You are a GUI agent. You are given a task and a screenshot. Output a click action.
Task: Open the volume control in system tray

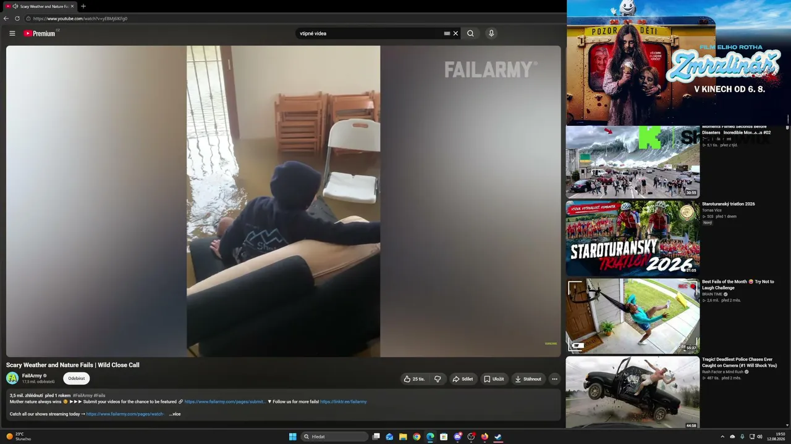[x=759, y=437]
